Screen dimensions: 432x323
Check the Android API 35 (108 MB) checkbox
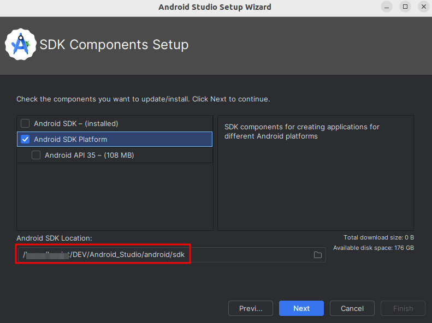click(36, 155)
